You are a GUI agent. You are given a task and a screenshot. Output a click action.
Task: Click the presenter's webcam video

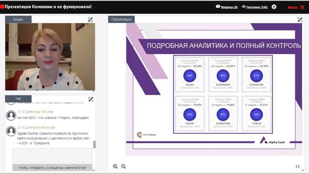50,57
